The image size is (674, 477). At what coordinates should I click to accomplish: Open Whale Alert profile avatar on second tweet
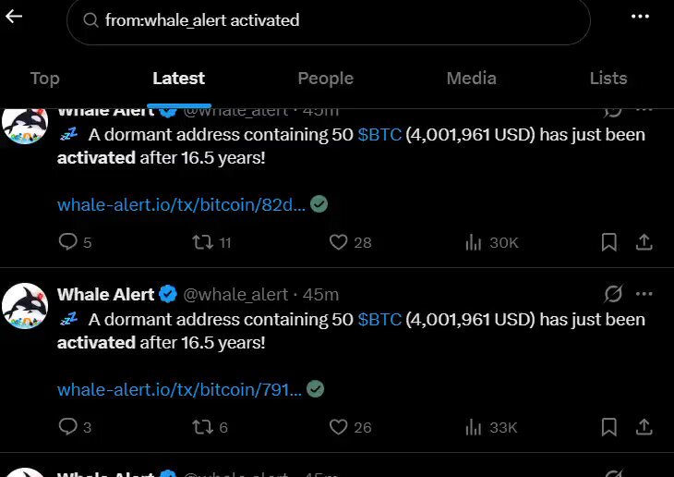(x=25, y=306)
